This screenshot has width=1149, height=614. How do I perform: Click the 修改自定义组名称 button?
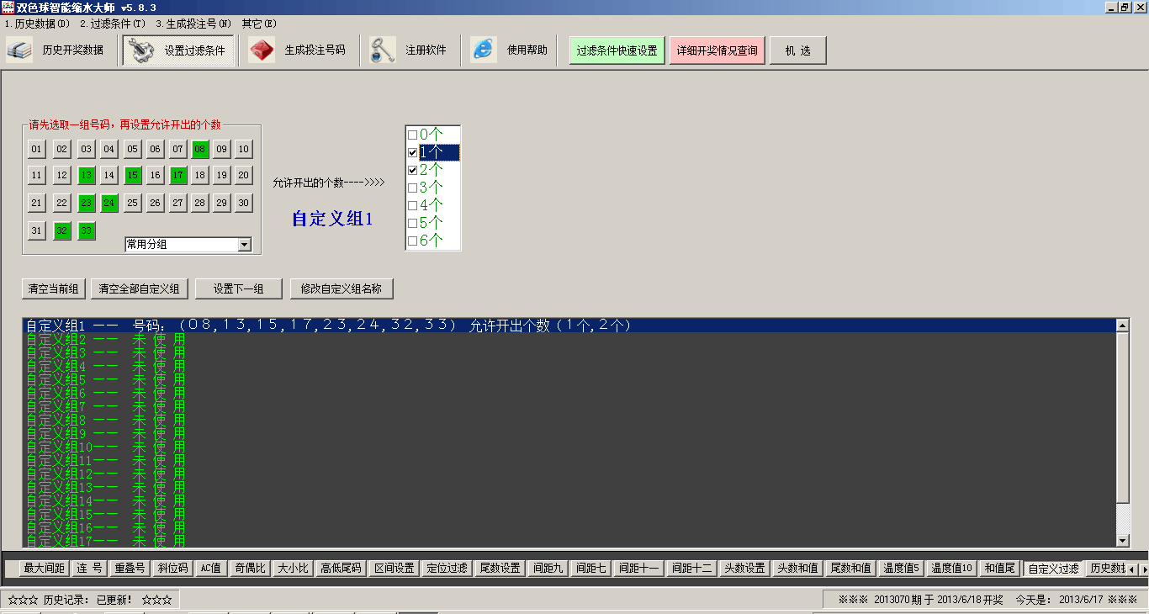coord(342,288)
